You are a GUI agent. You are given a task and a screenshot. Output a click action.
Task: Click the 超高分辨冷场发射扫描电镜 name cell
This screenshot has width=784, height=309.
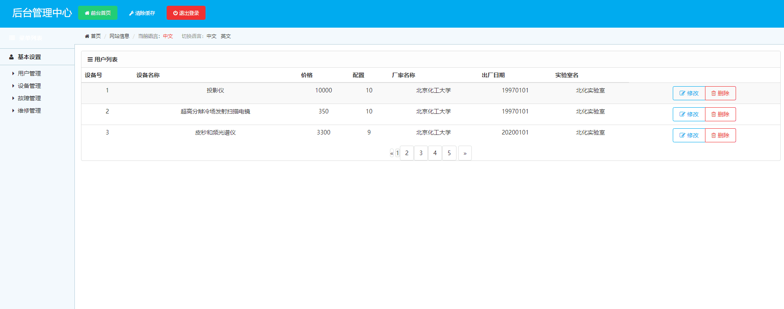215,111
